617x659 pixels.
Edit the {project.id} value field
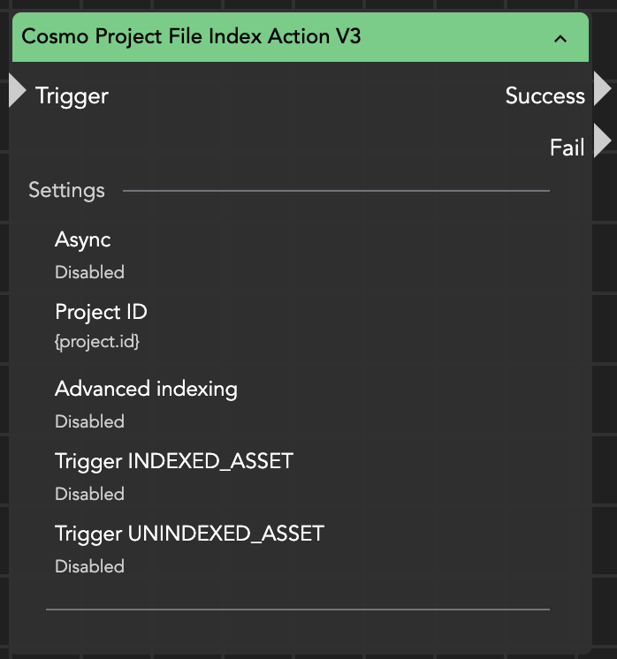97,342
